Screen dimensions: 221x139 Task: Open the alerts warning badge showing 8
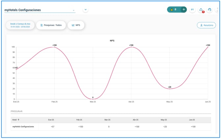pos(174,10)
